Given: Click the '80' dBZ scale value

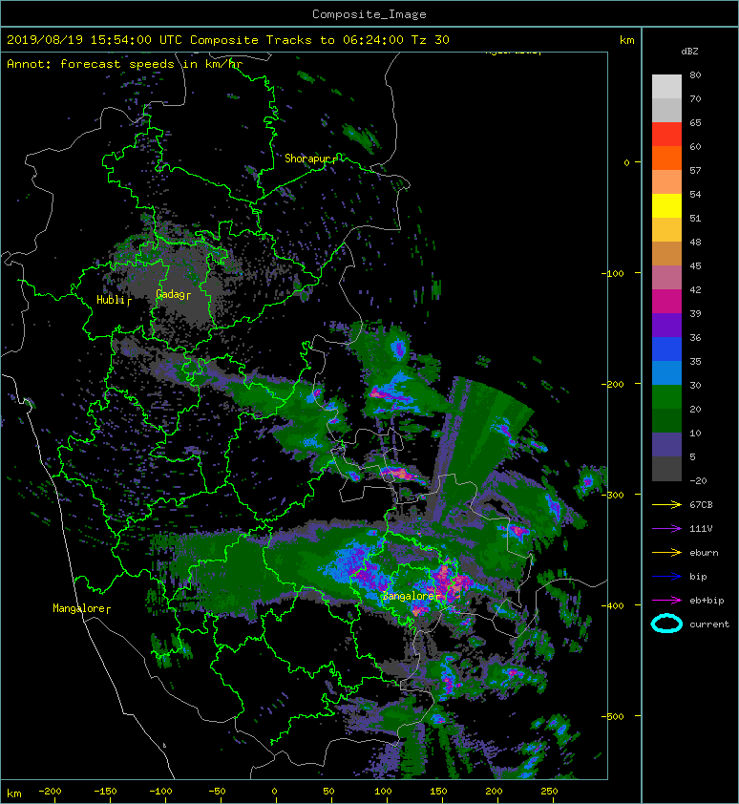Looking at the screenshot, I should [695, 74].
